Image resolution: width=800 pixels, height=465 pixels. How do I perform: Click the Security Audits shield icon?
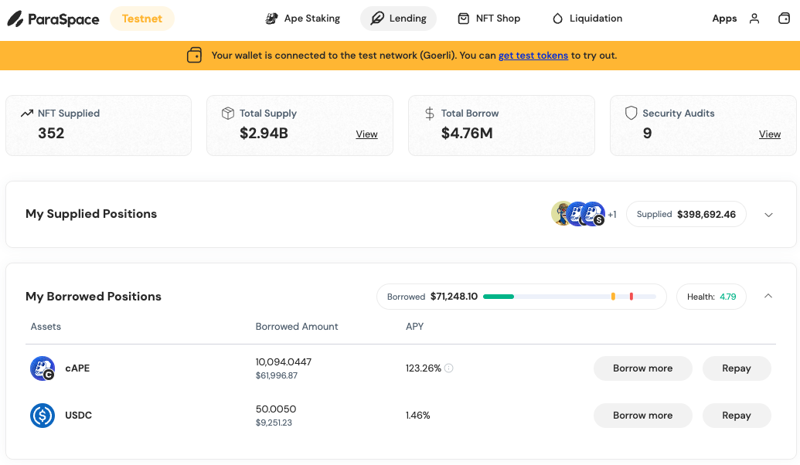click(x=631, y=114)
